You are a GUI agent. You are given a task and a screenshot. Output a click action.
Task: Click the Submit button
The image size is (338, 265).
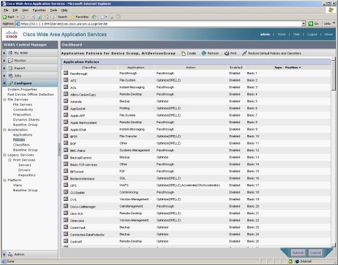tap(298, 253)
